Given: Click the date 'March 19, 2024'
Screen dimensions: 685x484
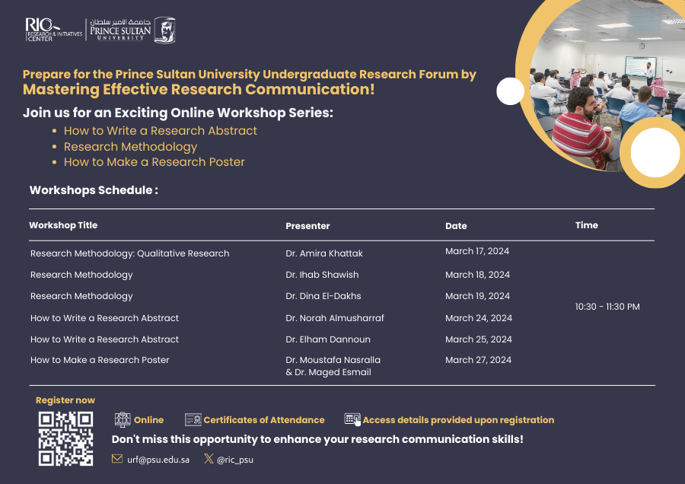Looking at the screenshot, I should pos(477,296).
